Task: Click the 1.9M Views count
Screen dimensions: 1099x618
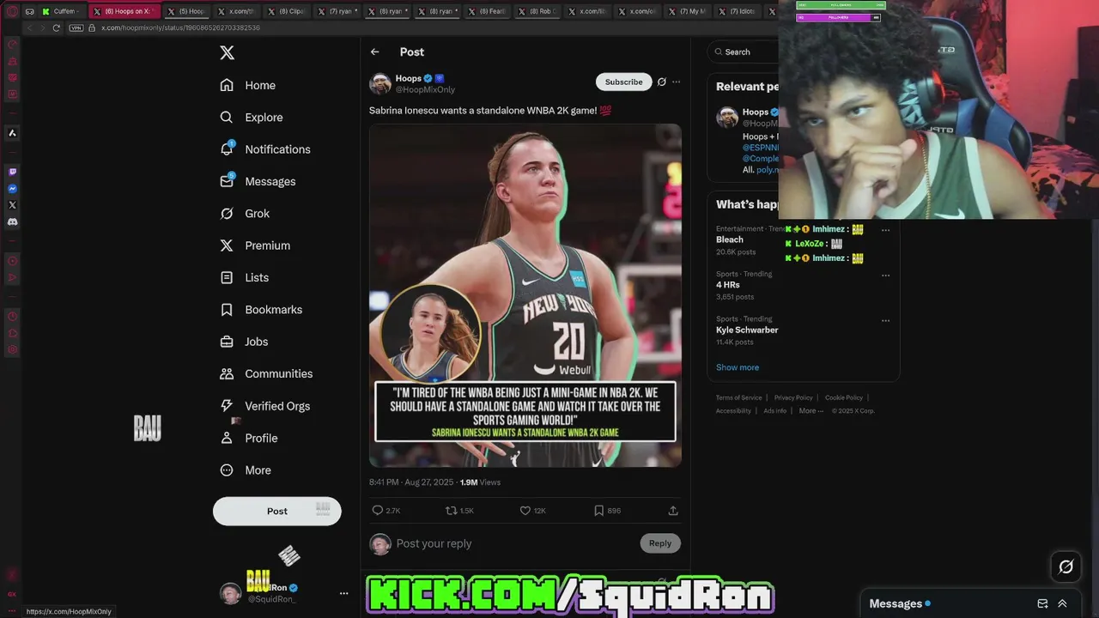Action: (480, 482)
